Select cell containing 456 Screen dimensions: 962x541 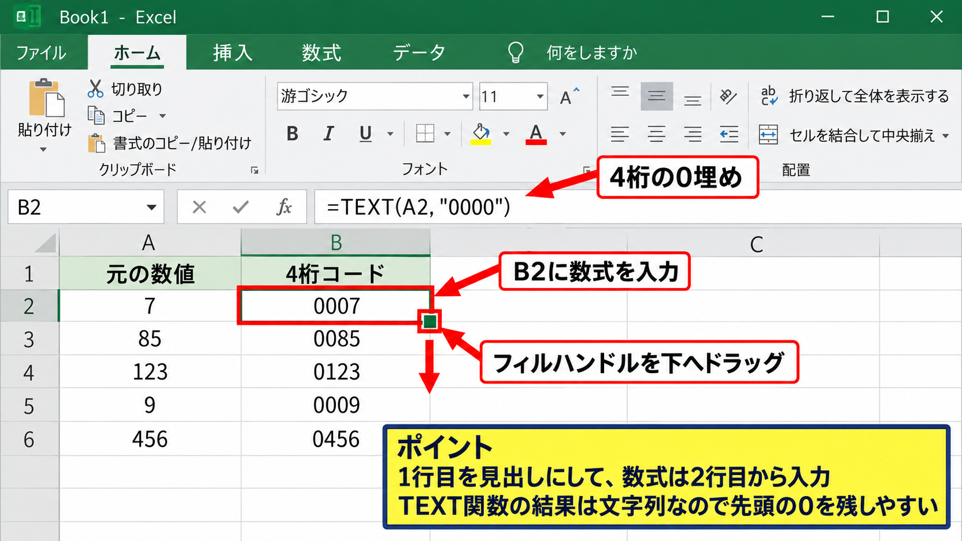click(150, 439)
